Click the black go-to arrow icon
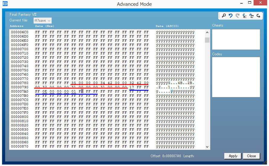The width and height of the screenshot is (269, 166). 258,16
